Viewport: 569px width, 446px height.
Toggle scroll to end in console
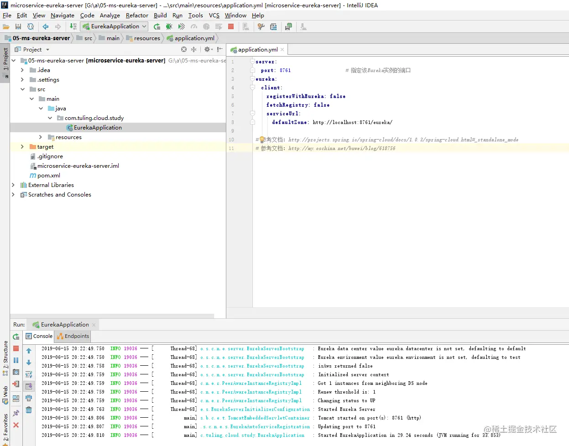click(x=29, y=386)
